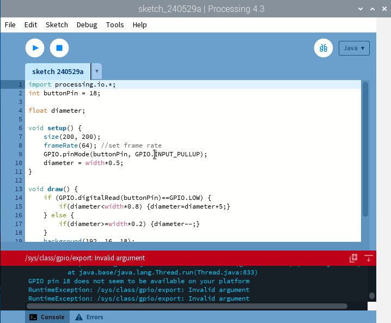The width and height of the screenshot is (391, 323).
Task: Copy error message with the clipboard icon
Action: (353, 258)
